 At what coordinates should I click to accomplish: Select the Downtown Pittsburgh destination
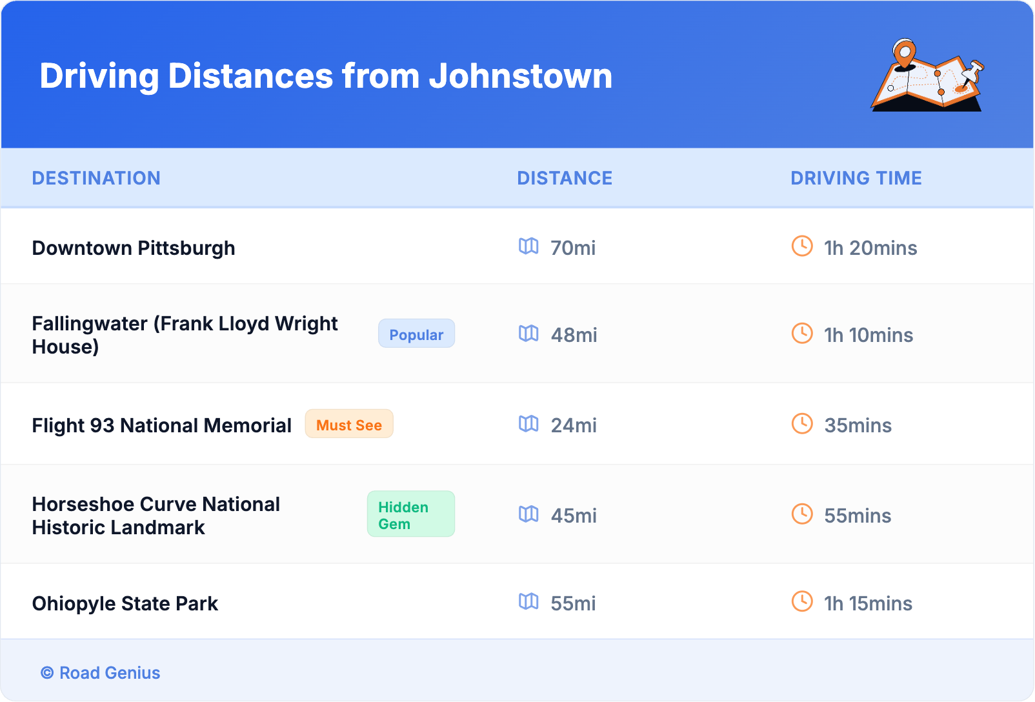(134, 248)
